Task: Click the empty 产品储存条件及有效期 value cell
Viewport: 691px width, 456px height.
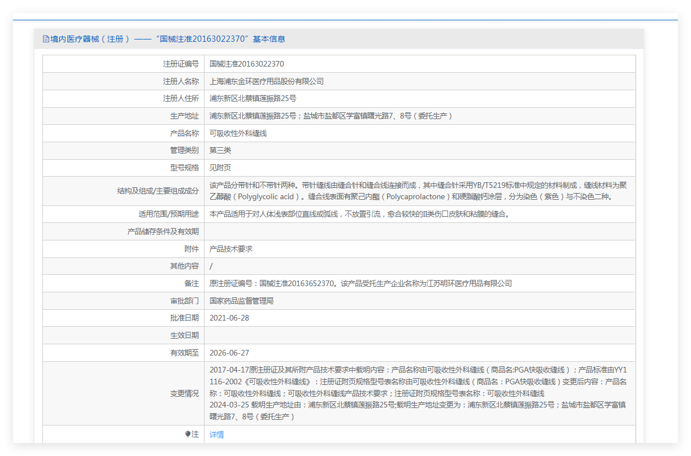Action: point(419,231)
